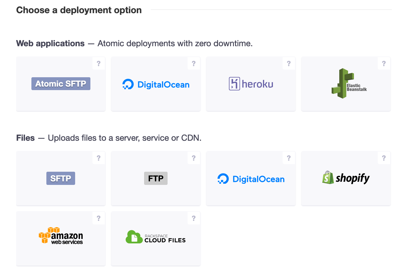Screen dimensions: 405x275
Task: Choose DigitalOcean under Web applications
Action: coord(156,85)
